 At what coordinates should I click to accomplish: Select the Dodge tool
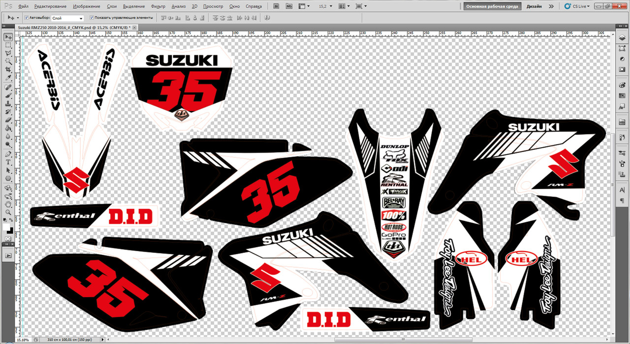(8, 145)
